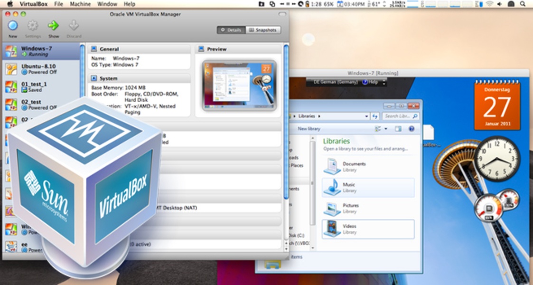Select the Ubuntu-8.10 virtual machine icon

coord(11,69)
